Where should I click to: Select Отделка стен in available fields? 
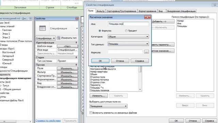[x=97, y=82]
